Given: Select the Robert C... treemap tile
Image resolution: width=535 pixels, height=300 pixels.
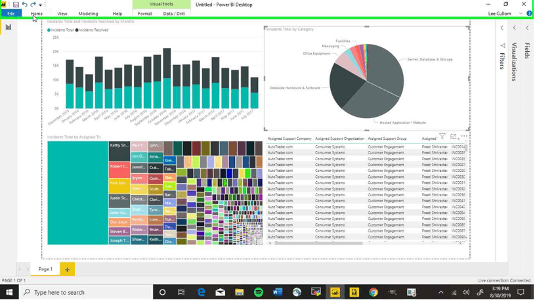Looking at the screenshot, I should pos(119,170).
